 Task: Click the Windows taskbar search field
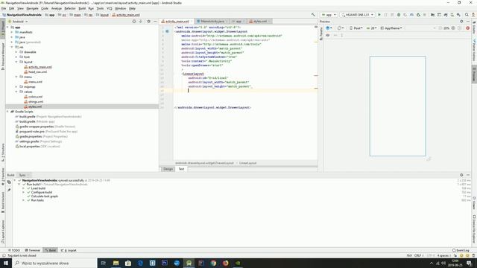[x=54, y=263]
